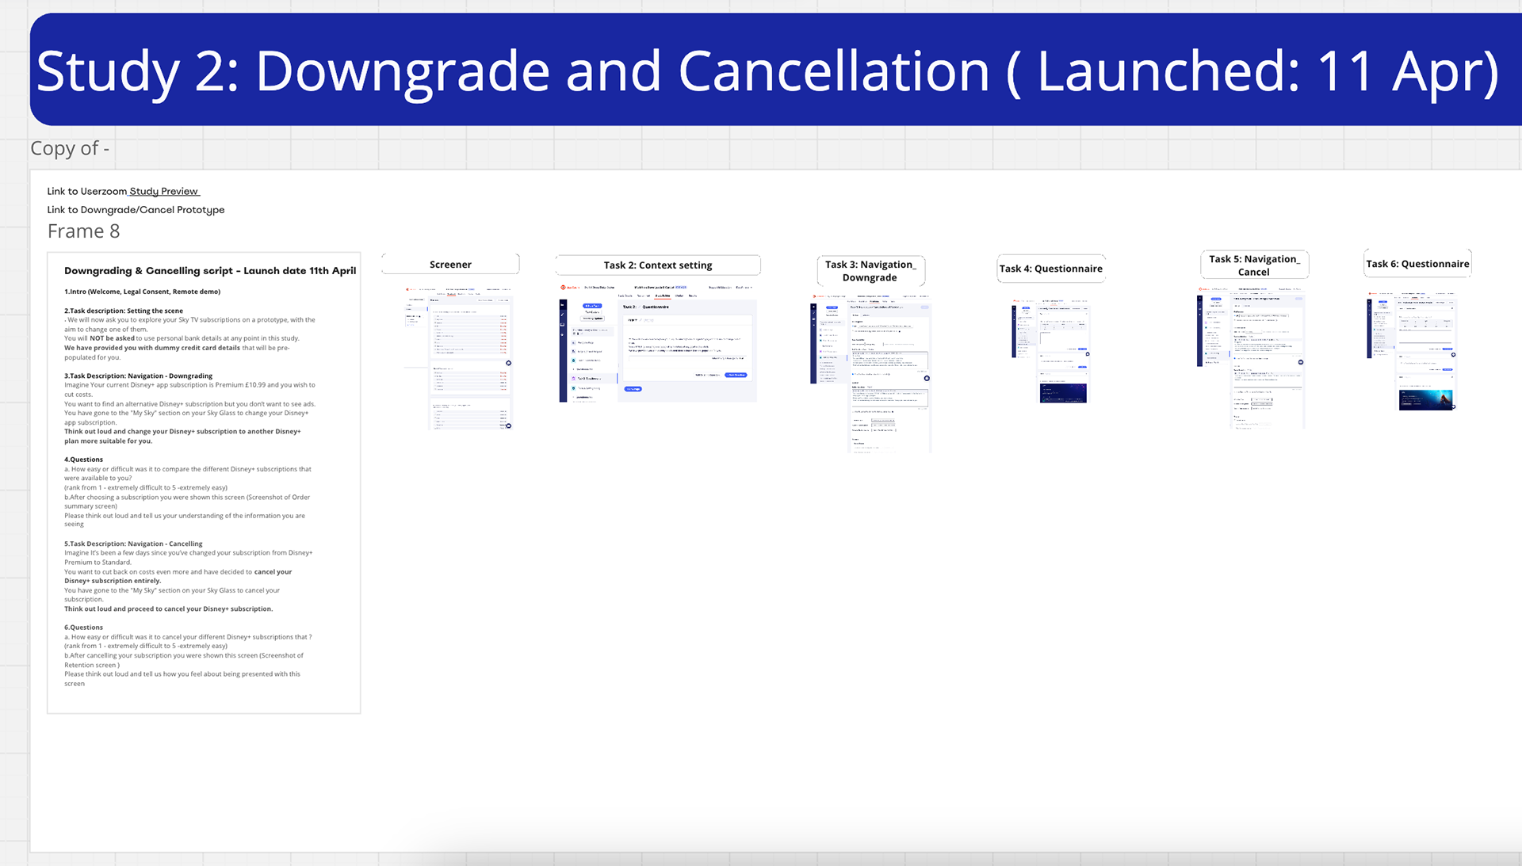The image size is (1522, 866).
Task: Open the Task 2 Context setting screenshot
Action: coord(658,344)
